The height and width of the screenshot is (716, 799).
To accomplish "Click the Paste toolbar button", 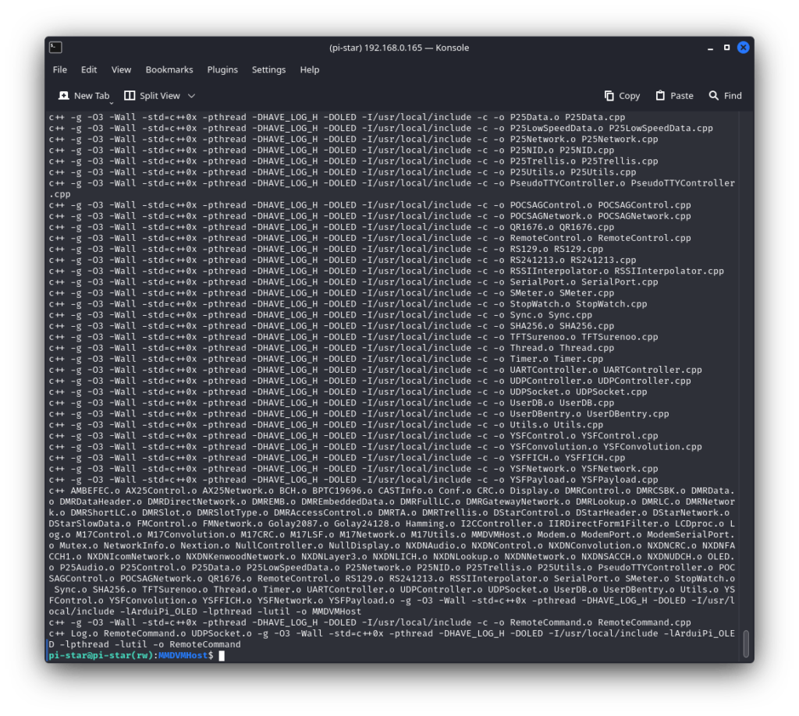I will point(674,96).
